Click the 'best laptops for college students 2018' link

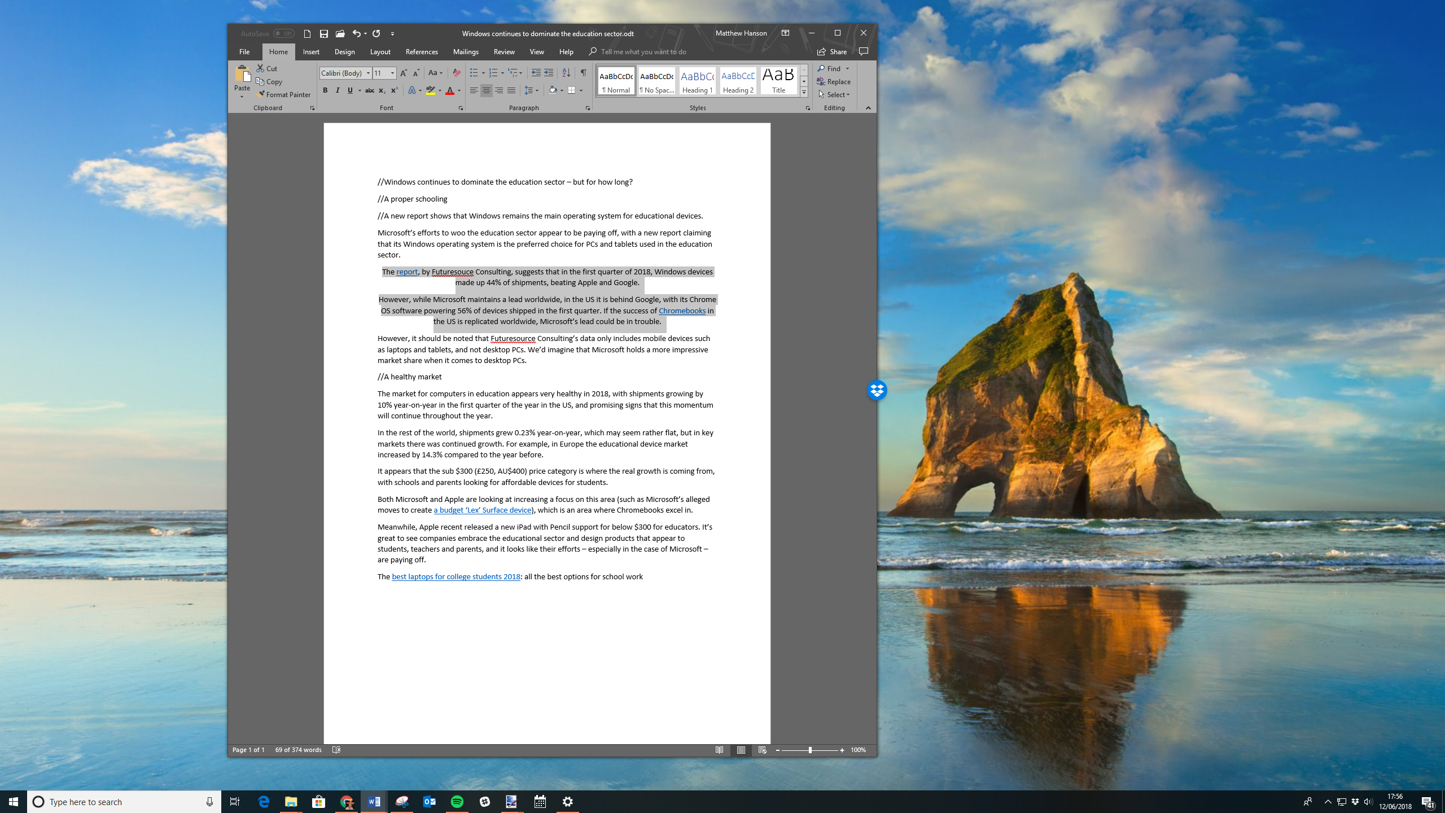tap(456, 576)
